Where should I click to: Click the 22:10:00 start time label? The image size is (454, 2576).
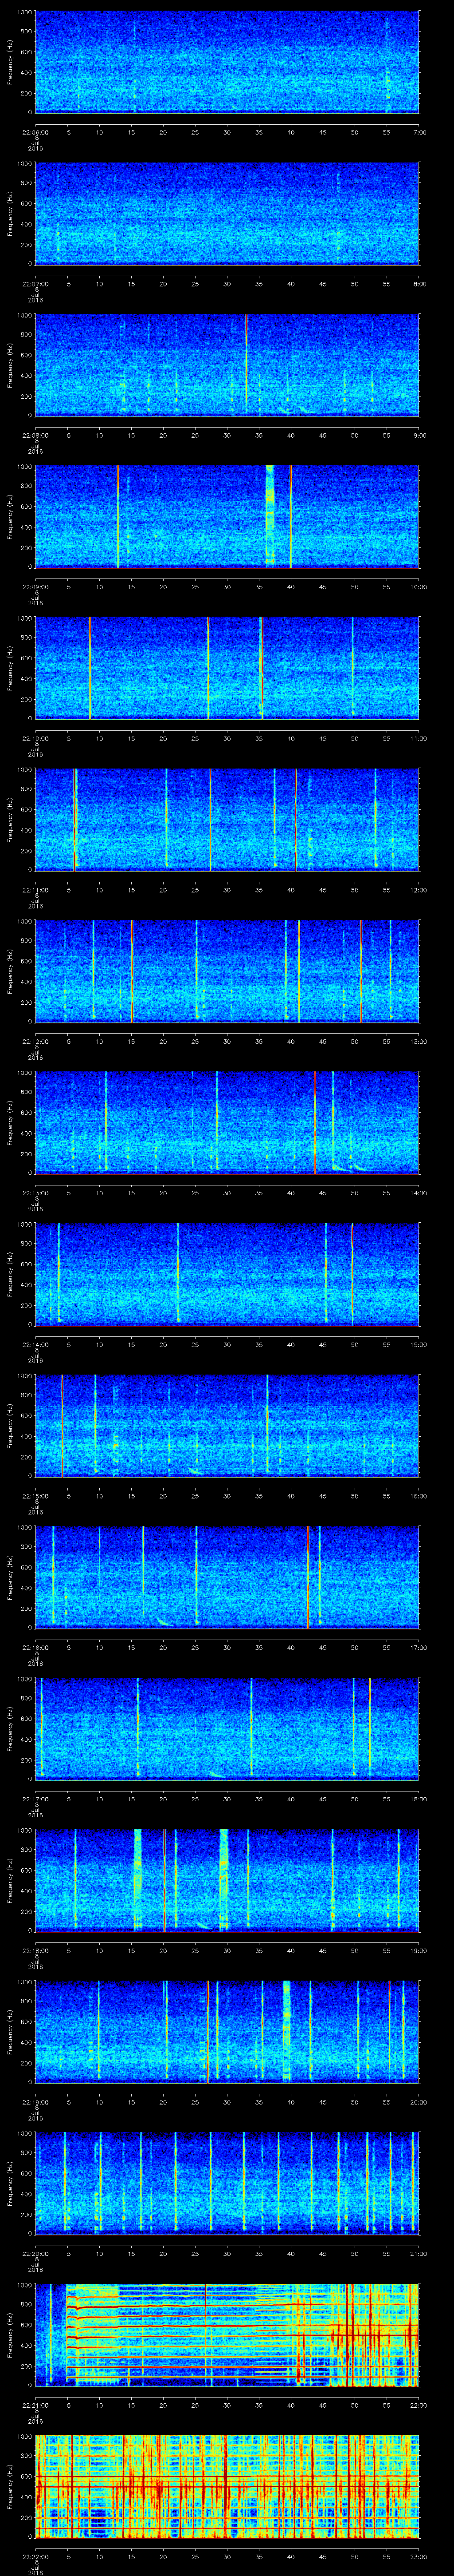(35, 738)
